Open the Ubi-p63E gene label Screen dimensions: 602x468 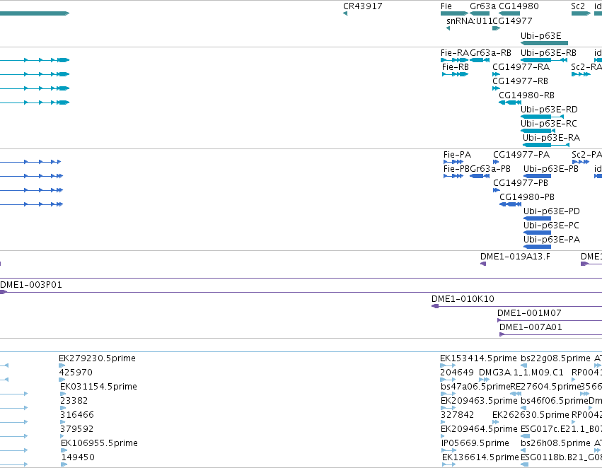tap(540, 36)
